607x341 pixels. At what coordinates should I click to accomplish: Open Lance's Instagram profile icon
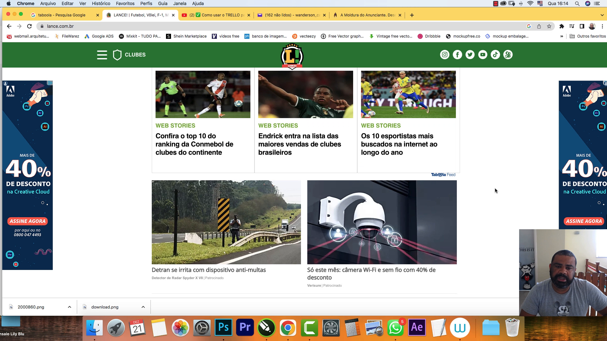coord(445,54)
